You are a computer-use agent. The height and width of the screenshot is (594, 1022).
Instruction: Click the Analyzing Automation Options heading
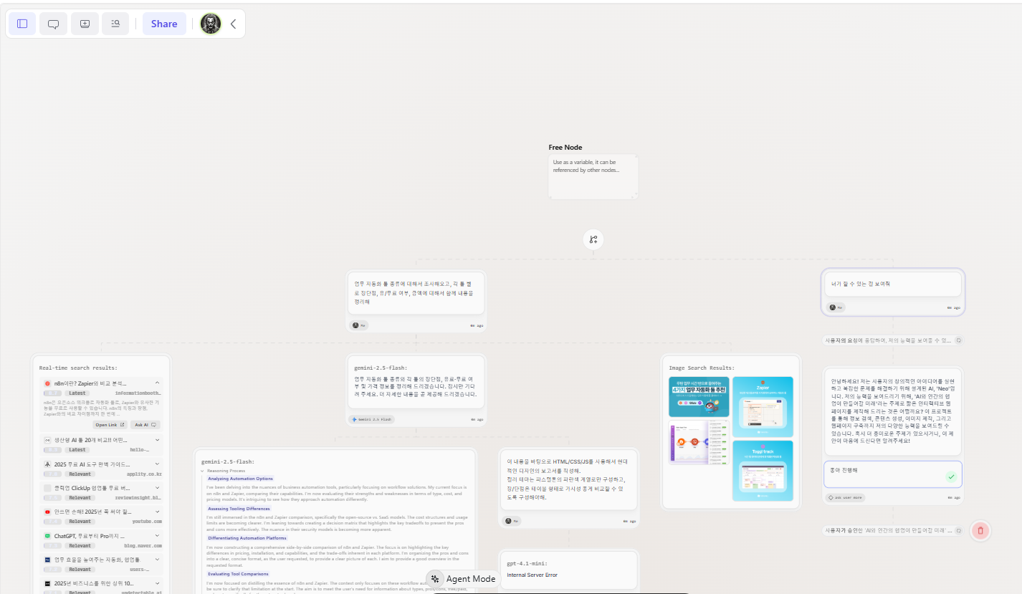239,479
